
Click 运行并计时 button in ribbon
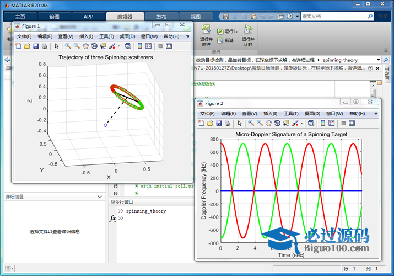tap(248, 35)
